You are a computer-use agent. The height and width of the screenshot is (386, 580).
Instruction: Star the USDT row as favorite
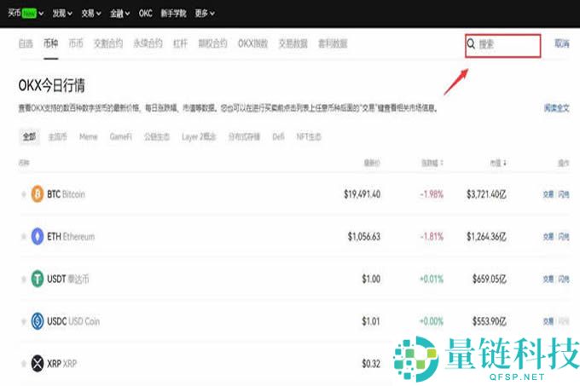point(24,279)
